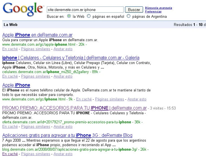
Task: Select the 'la Web' radio button
Action: coord(69,16)
